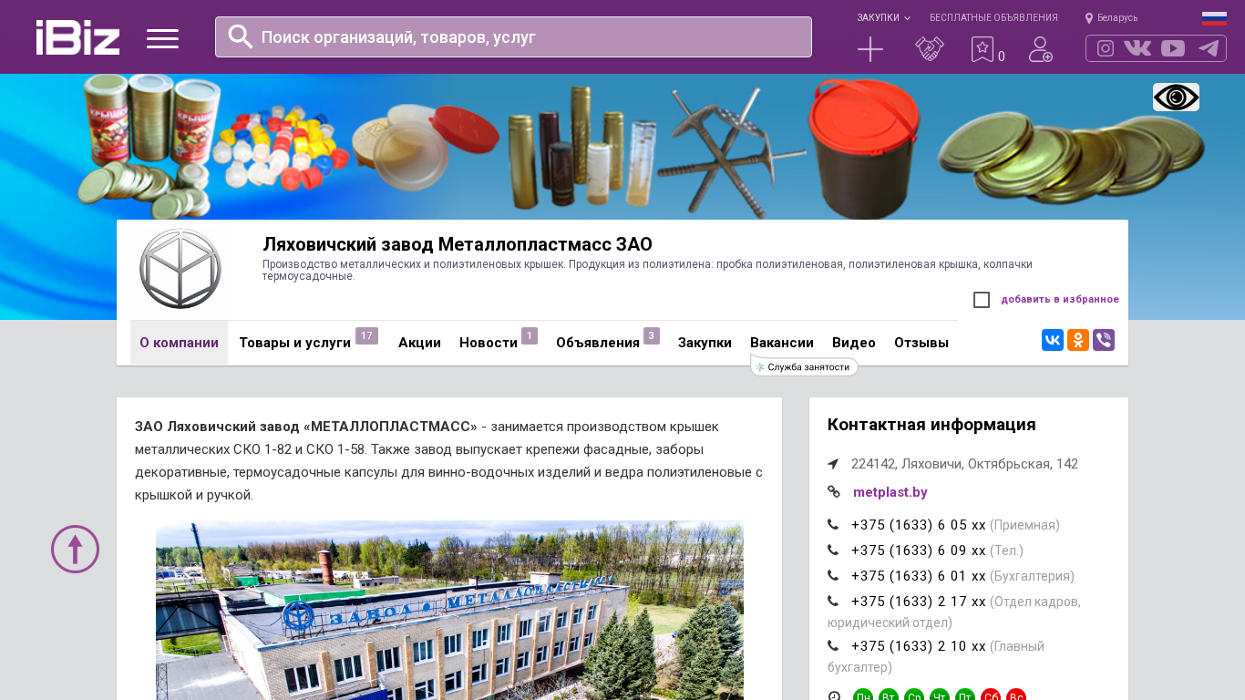Click the badge 3 on Объявления
Screen dimensions: 1245x700
(x=652, y=336)
